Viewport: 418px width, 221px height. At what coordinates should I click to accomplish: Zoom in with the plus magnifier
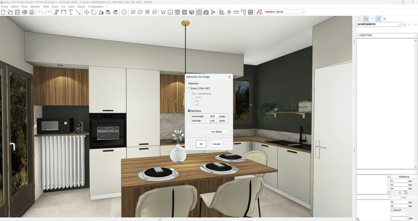pos(133,12)
